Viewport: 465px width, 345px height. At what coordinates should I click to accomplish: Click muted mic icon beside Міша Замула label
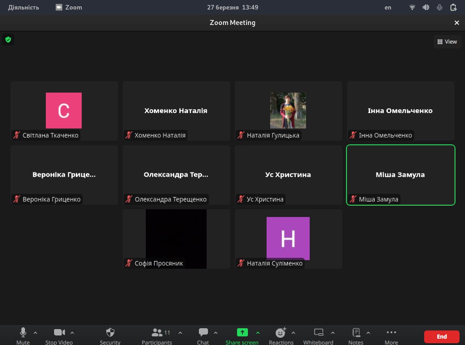click(x=353, y=199)
